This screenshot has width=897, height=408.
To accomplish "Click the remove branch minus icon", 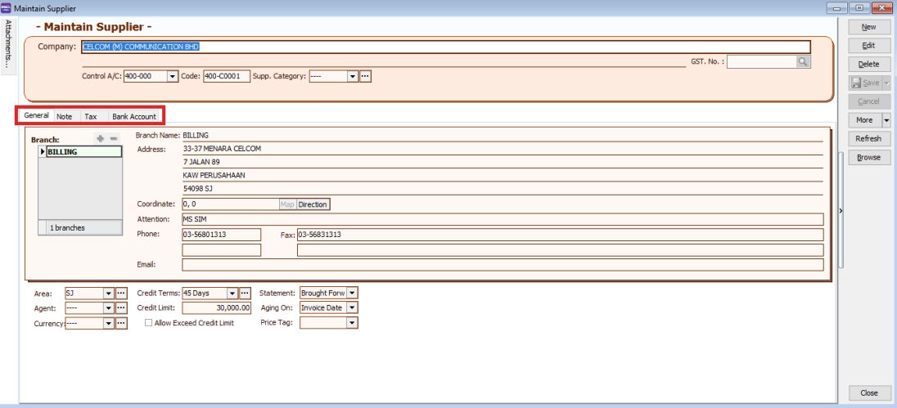I will click(114, 139).
